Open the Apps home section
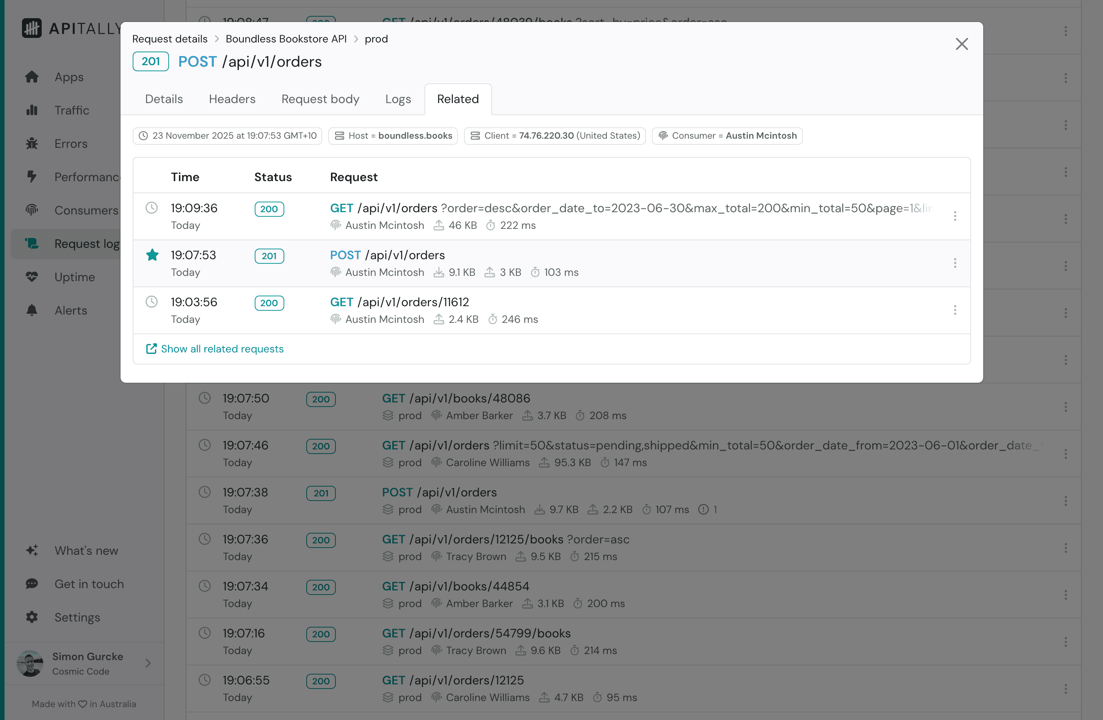Image resolution: width=1103 pixels, height=720 pixels. [69, 77]
